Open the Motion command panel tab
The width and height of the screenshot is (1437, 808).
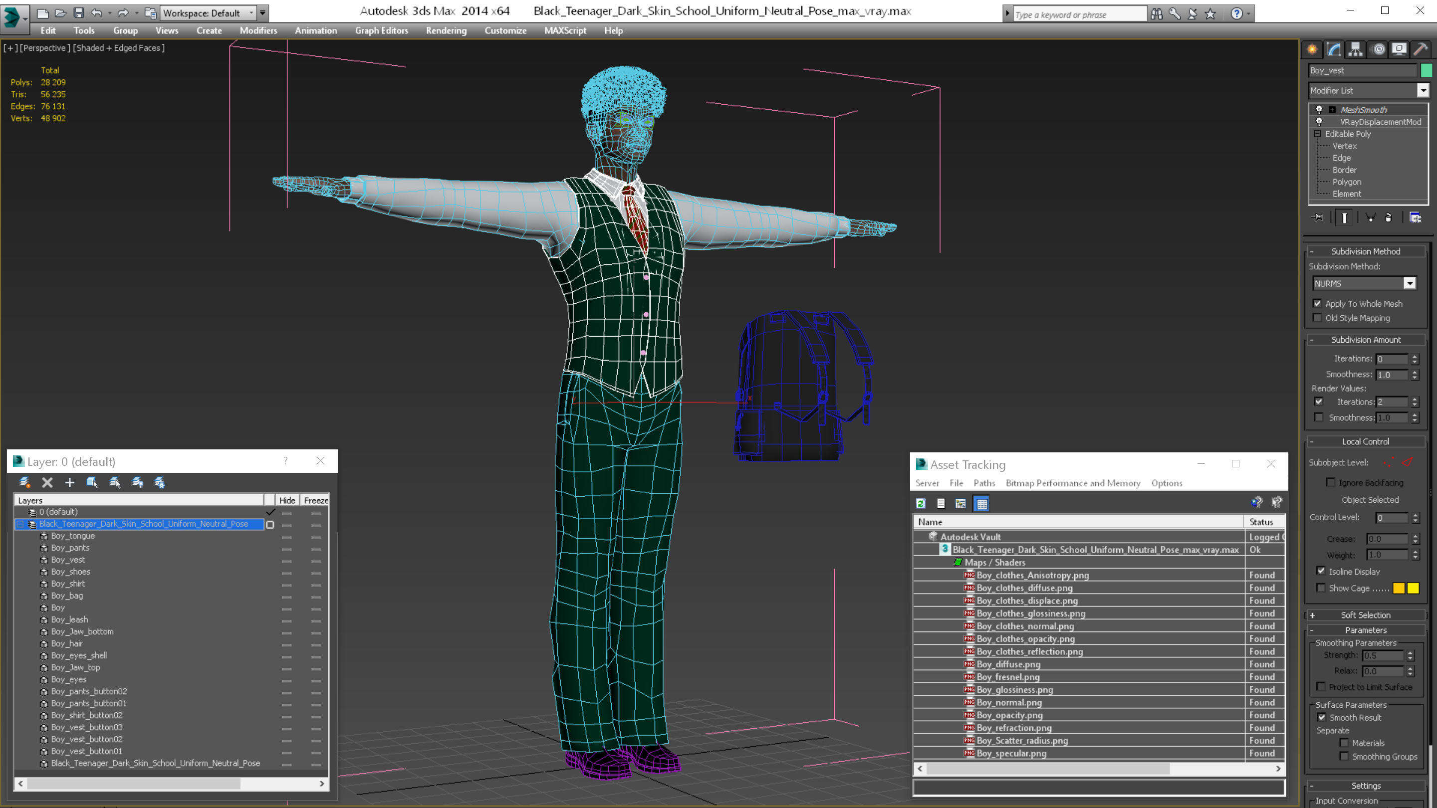(x=1378, y=50)
